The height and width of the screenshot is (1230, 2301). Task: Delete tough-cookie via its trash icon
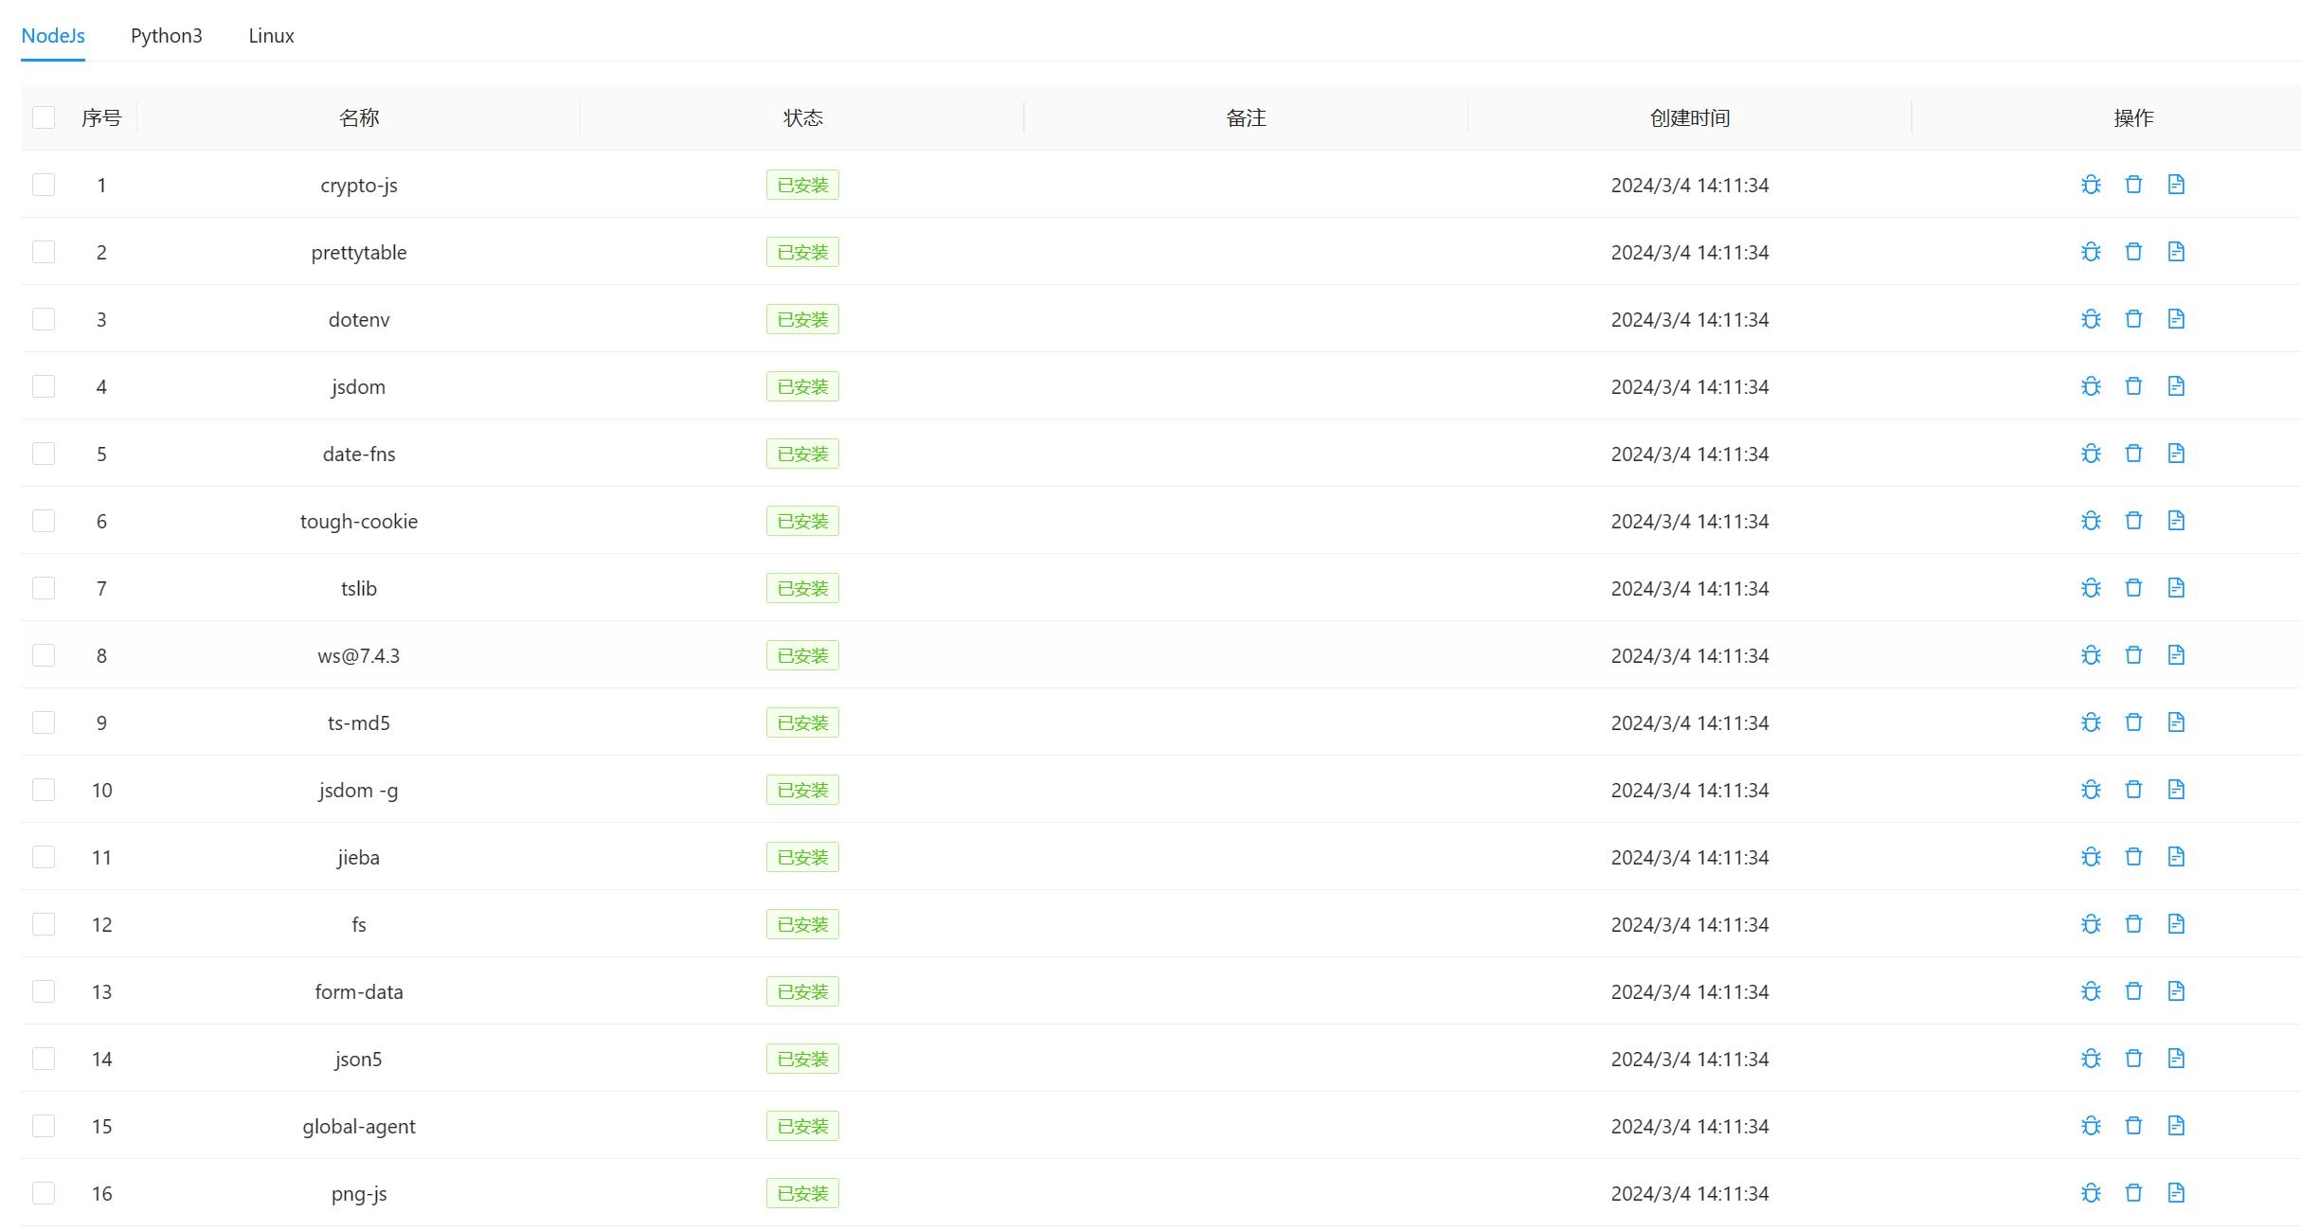click(2133, 521)
